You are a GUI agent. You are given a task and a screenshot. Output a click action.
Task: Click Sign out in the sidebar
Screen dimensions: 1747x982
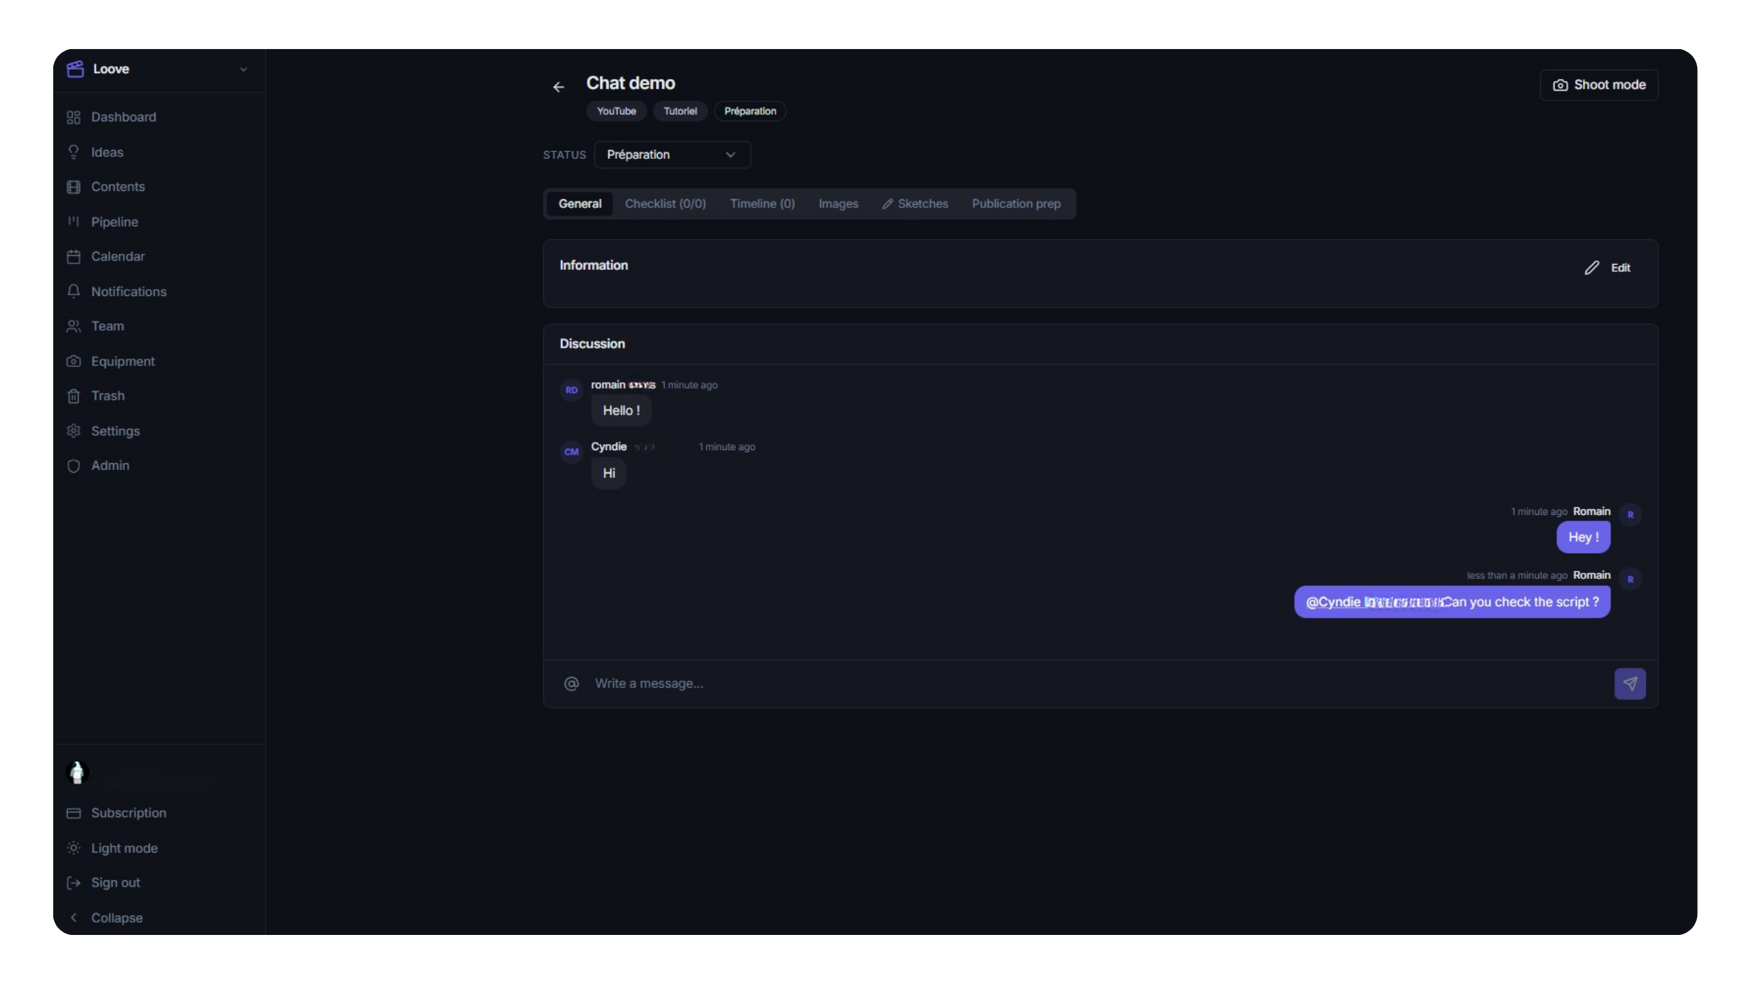(115, 882)
